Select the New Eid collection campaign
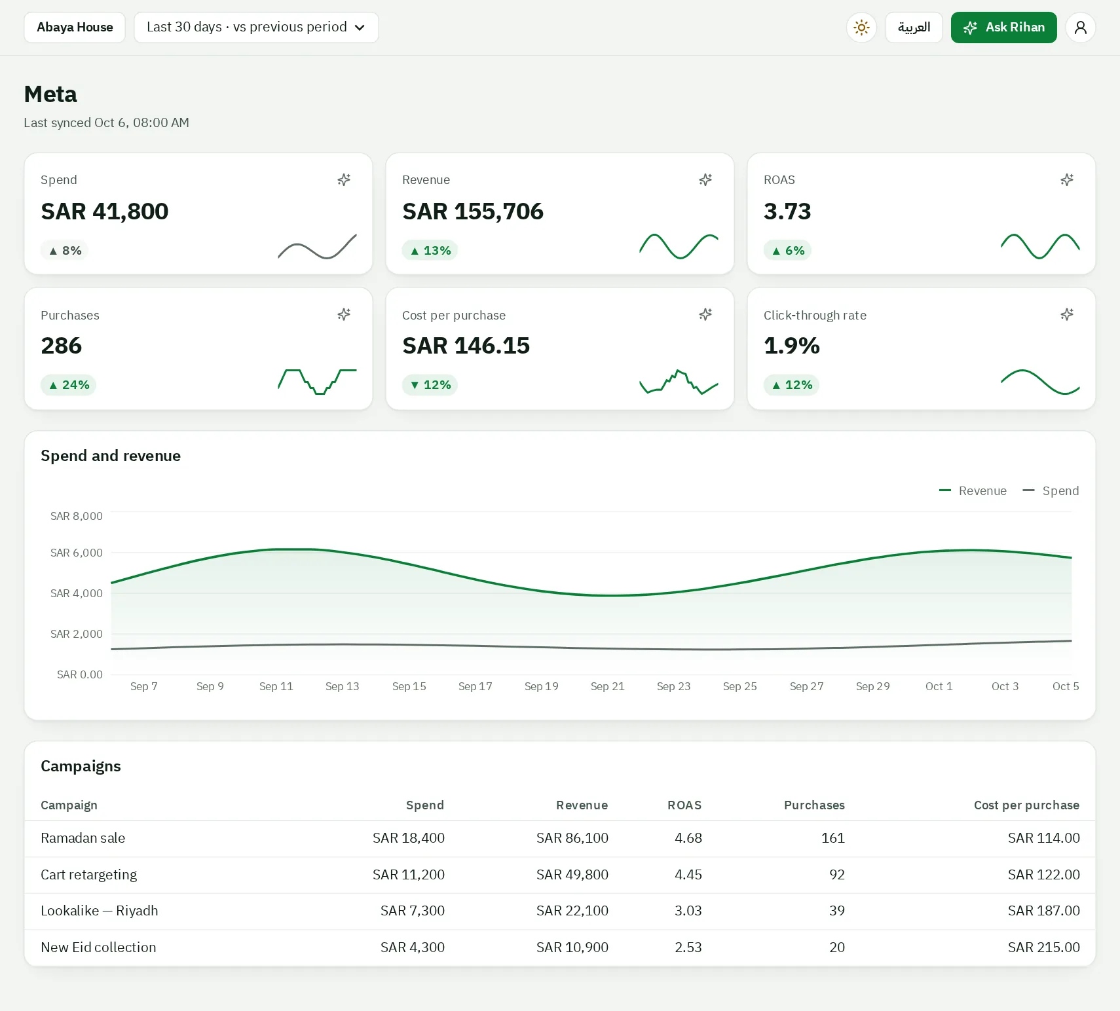Screen dimensions: 1120x1011 [x=560, y=947]
